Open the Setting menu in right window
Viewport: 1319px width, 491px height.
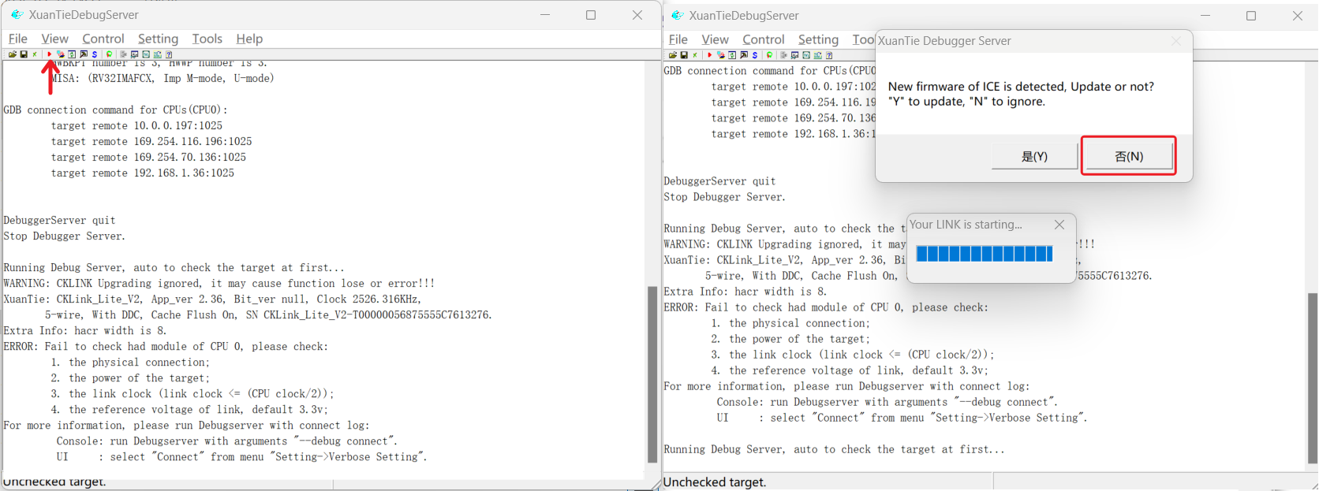pyautogui.click(x=817, y=39)
